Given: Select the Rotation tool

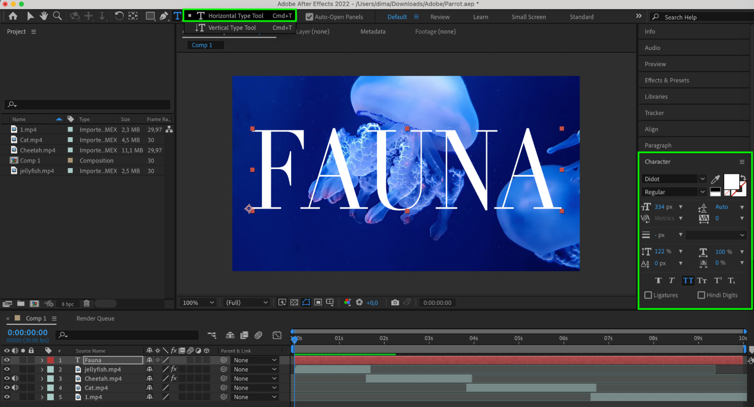Looking at the screenshot, I should coord(119,16).
